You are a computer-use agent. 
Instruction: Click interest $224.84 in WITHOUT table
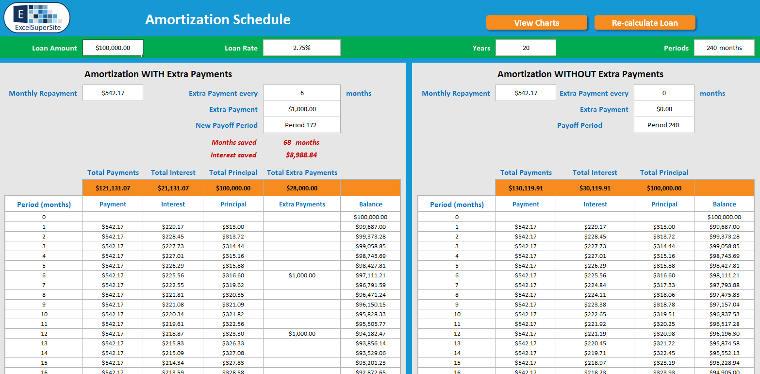click(x=595, y=285)
